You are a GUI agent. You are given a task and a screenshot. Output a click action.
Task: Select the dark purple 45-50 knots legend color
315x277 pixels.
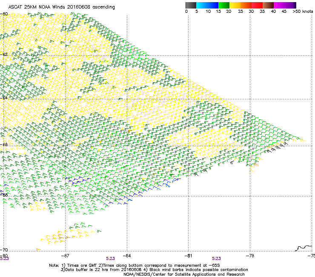tap(290, 5)
